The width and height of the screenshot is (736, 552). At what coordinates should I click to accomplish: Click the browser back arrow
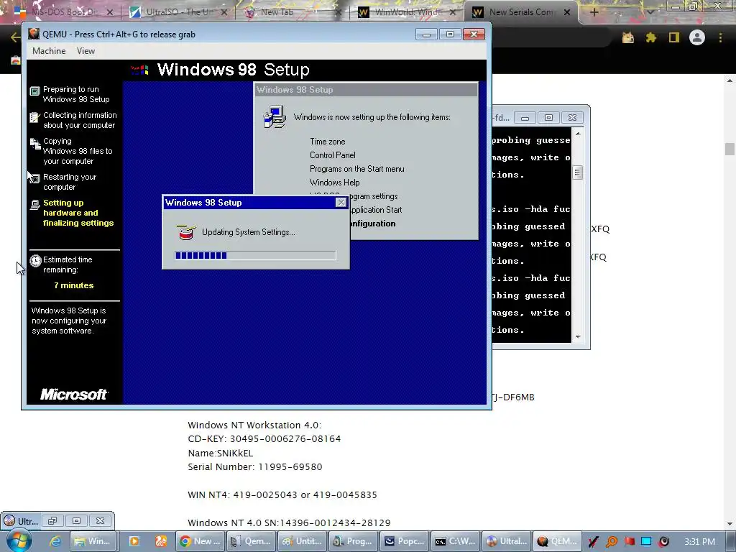(15, 37)
